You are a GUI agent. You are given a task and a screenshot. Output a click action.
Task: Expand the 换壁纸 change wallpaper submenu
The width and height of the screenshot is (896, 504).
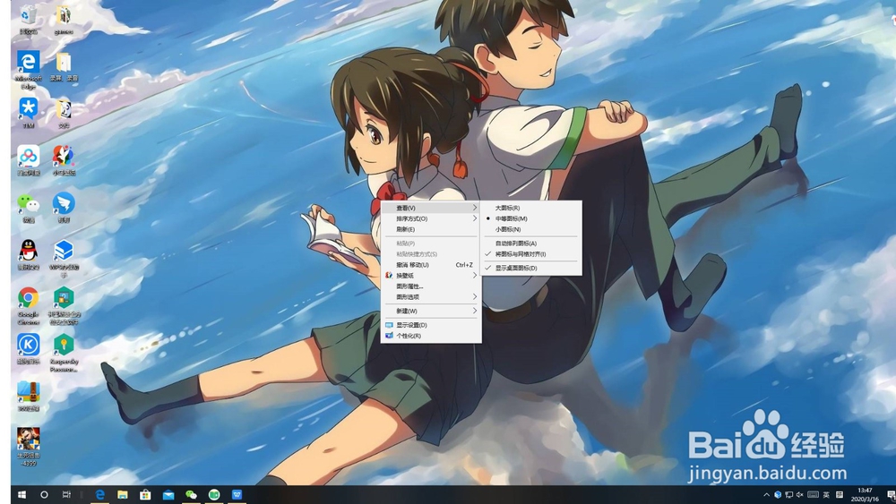coord(431,275)
